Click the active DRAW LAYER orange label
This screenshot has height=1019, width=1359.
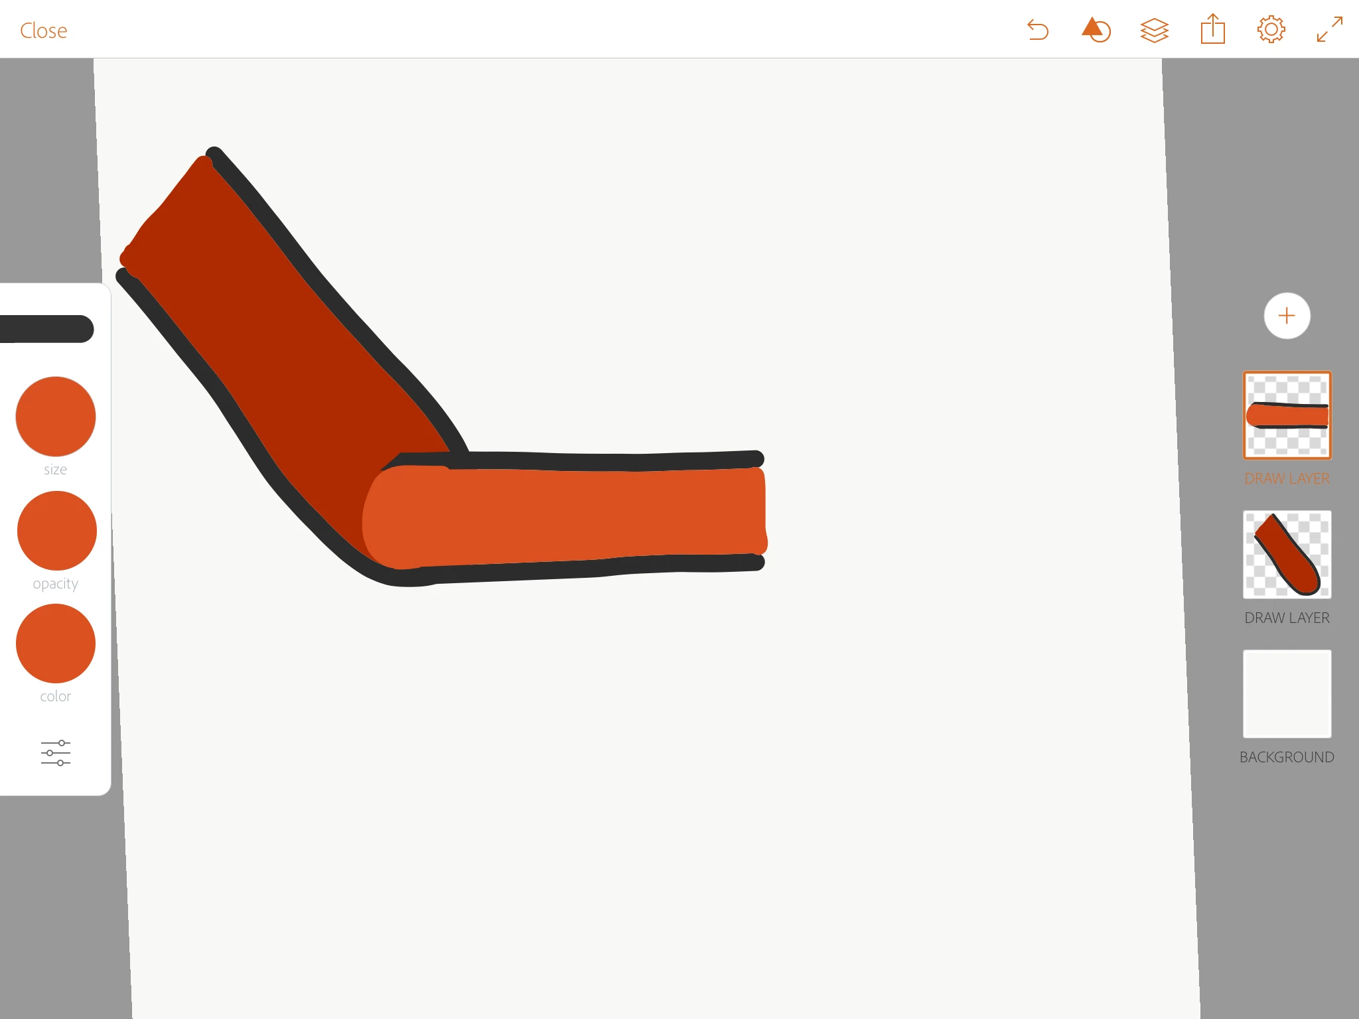[1287, 479]
